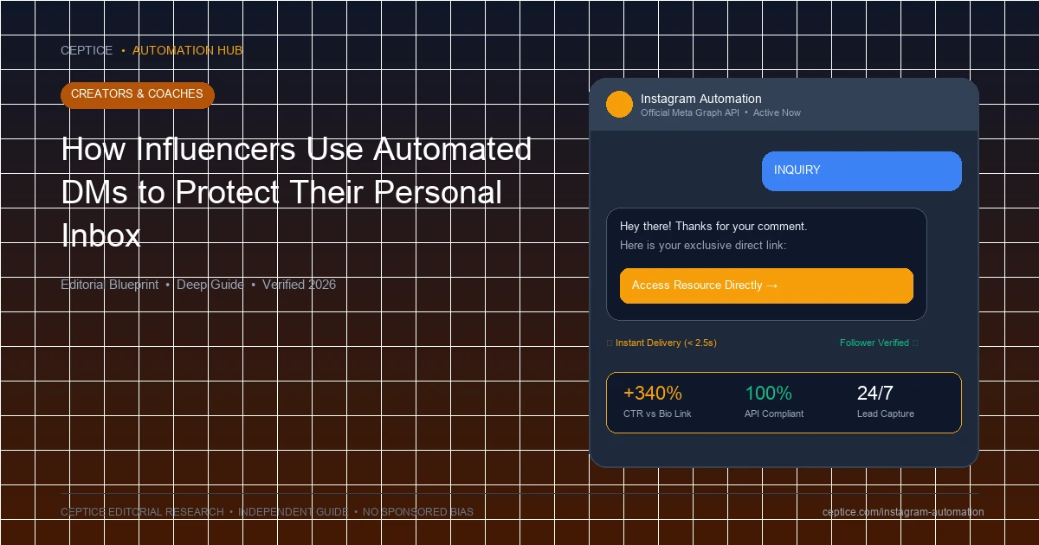Click the CEPTICE brand label

(x=87, y=51)
